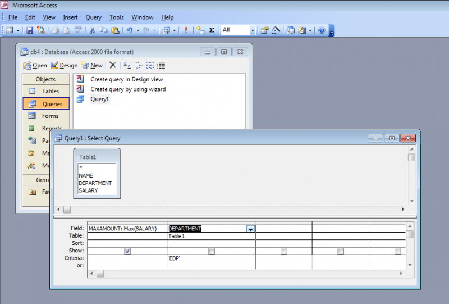Screen dimensions: 449x304
Task: Click the Design button in database window
Action: [x=65, y=65]
